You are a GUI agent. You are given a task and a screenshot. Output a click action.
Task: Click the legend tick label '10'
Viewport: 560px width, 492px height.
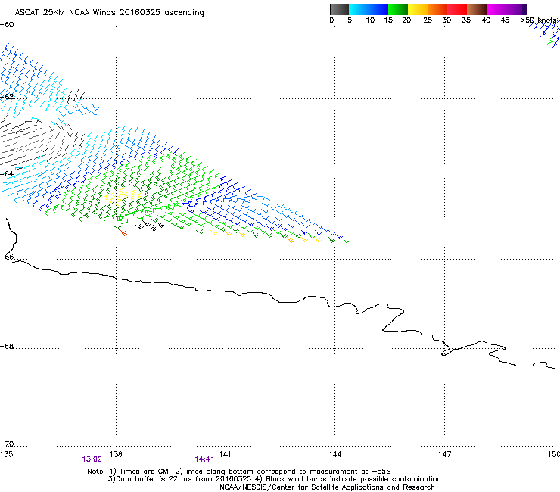[x=370, y=20]
